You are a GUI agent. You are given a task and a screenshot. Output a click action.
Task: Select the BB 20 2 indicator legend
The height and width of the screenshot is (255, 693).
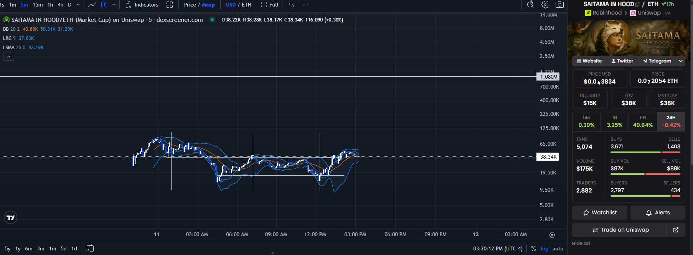[11, 29]
